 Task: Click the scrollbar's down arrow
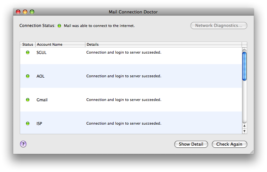[244, 131]
